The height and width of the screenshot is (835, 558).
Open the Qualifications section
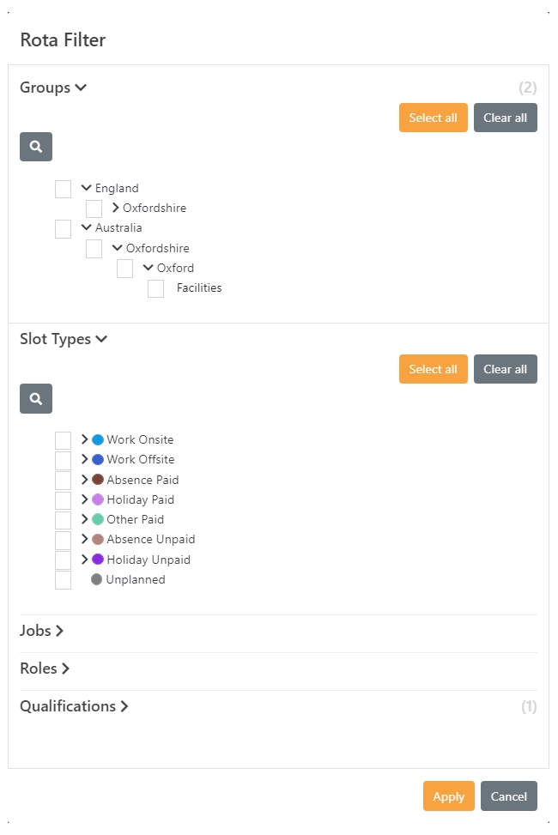point(74,706)
